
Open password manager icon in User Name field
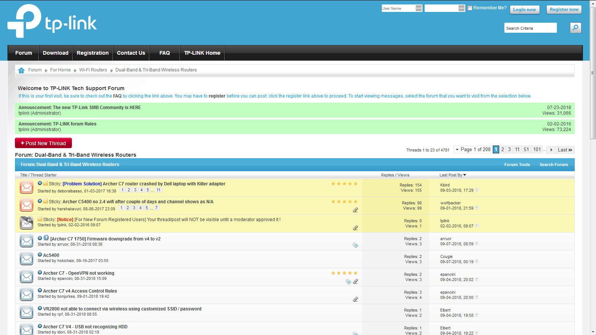pos(419,8)
